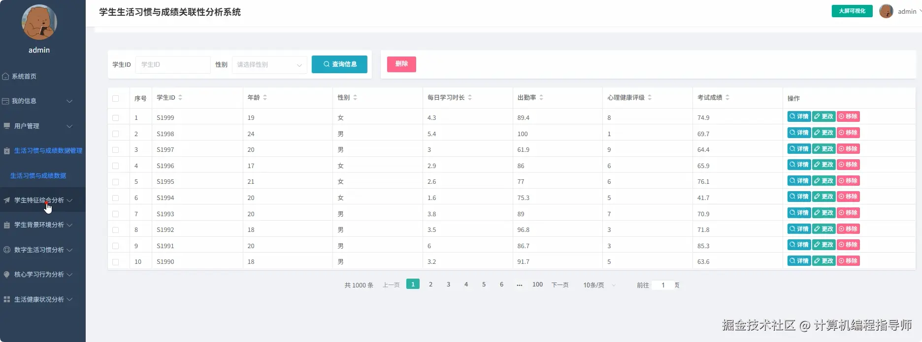Toggle the select-all checkbox in table header
The width and height of the screenshot is (922, 342).
116,98
